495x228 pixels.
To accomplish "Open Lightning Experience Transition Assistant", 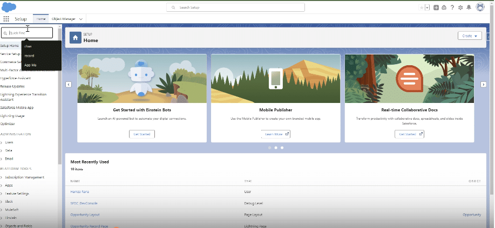I will point(23,97).
